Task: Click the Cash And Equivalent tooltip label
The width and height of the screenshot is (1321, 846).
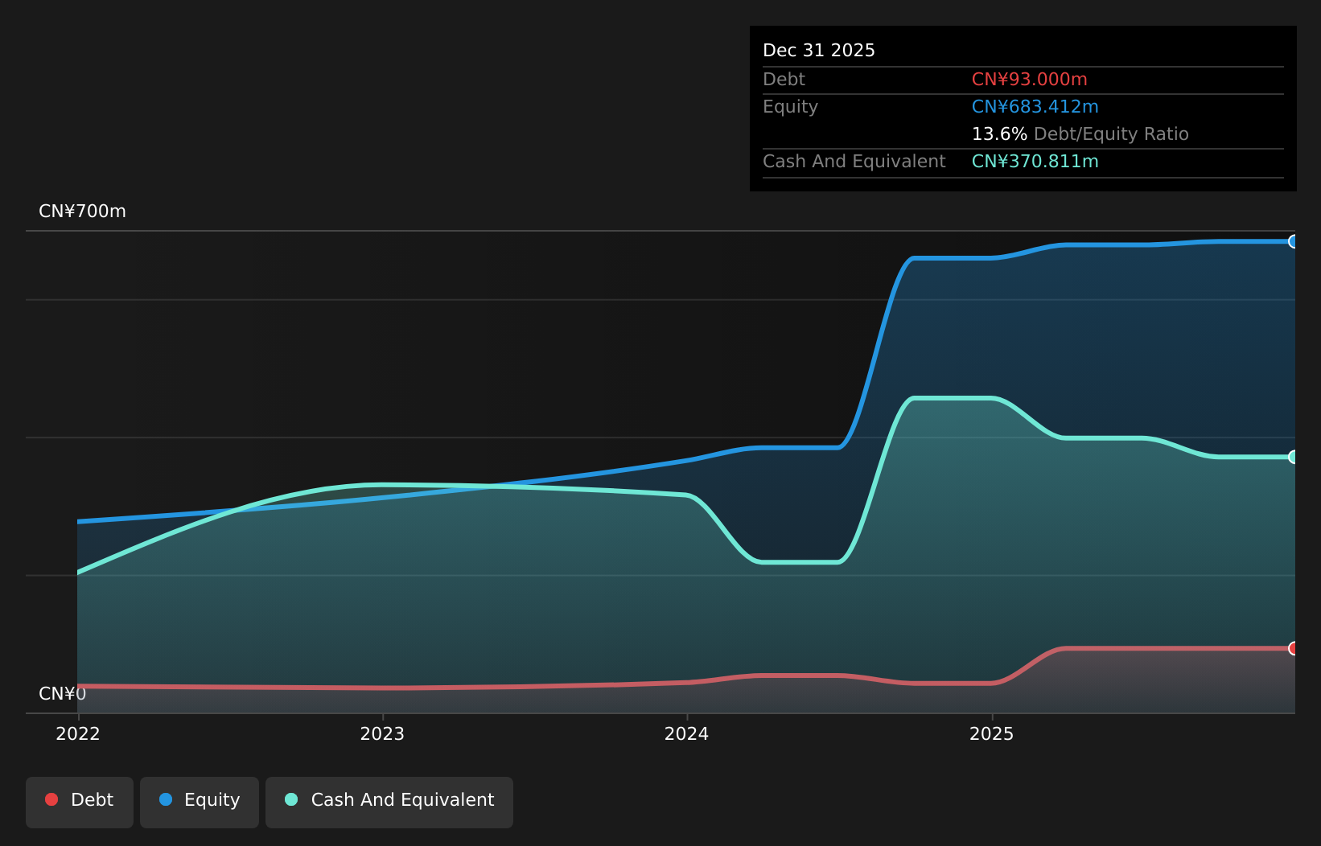Action: click(x=854, y=162)
